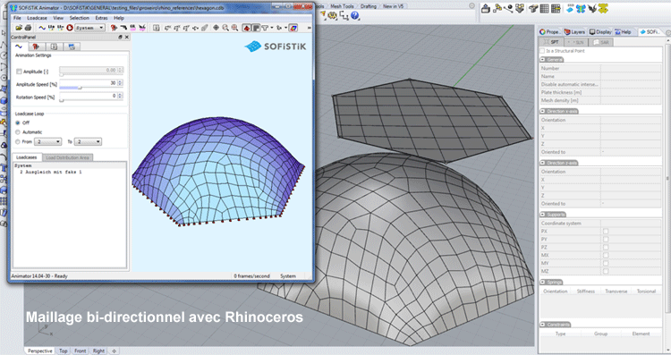Click the SOFiSTiK blue mesh icon in top toolbar
Screen dimensions: 671x355
[x=570, y=9]
